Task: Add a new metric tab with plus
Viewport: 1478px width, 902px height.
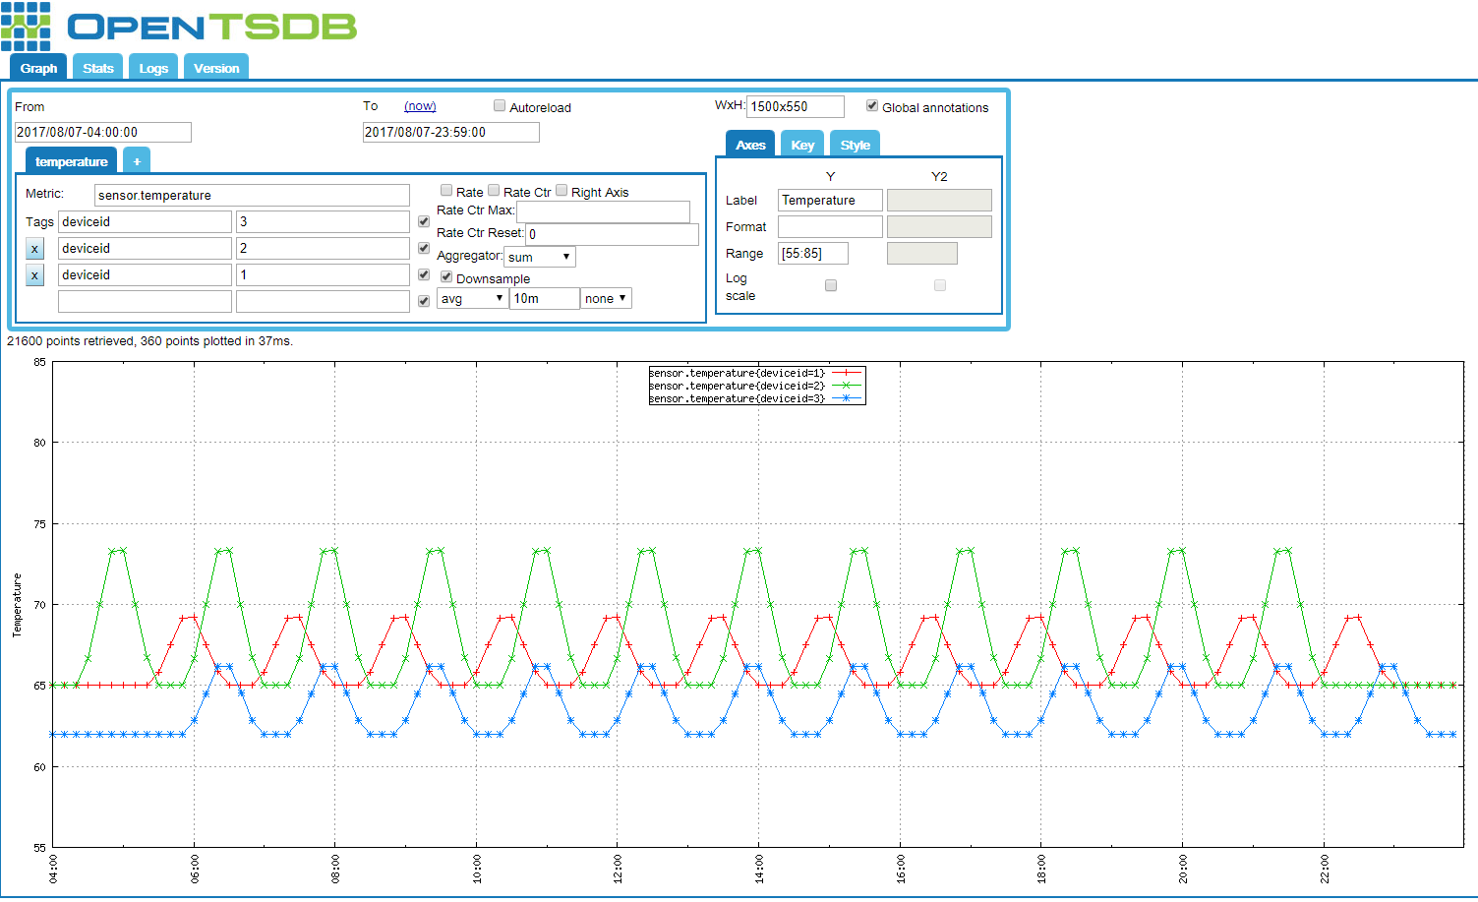Action: coord(137,161)
